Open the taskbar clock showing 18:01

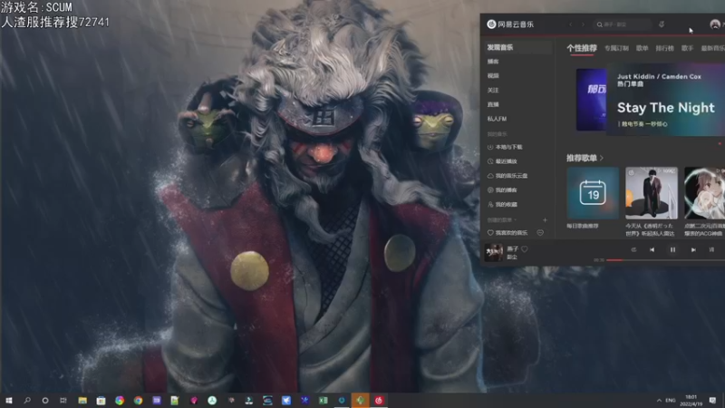tap(691, 400)
